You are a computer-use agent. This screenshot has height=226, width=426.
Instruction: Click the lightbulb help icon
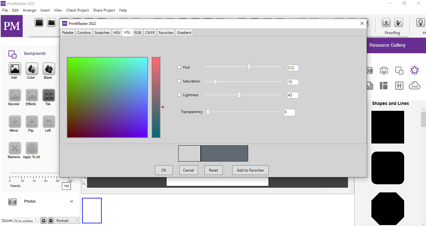(420, 22)
